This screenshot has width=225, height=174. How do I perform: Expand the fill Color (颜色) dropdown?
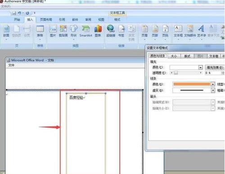click(200, 67)
